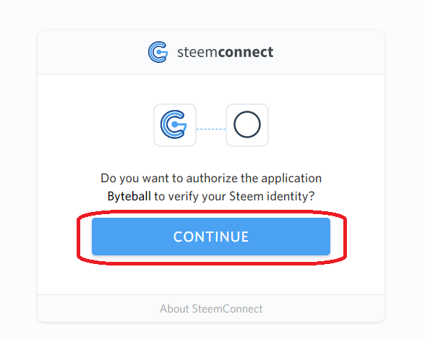Click the SteemConnect logo in the header

[158, 52]
